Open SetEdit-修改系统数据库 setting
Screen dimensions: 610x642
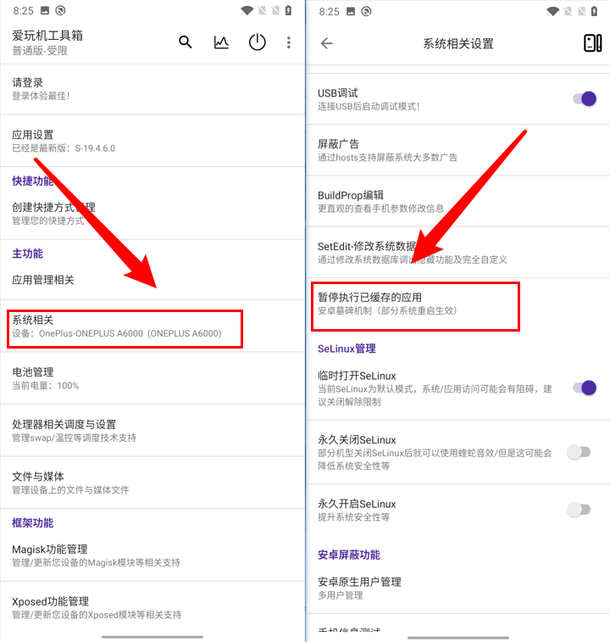(457, 253)
